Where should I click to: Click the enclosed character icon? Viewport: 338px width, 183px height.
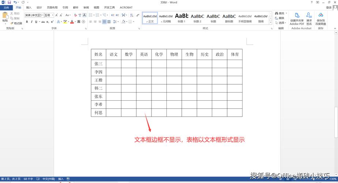coord(83,22)
